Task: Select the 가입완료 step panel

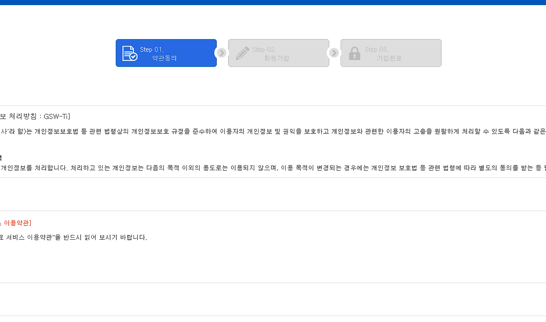Action: click(x=391, y=52)
